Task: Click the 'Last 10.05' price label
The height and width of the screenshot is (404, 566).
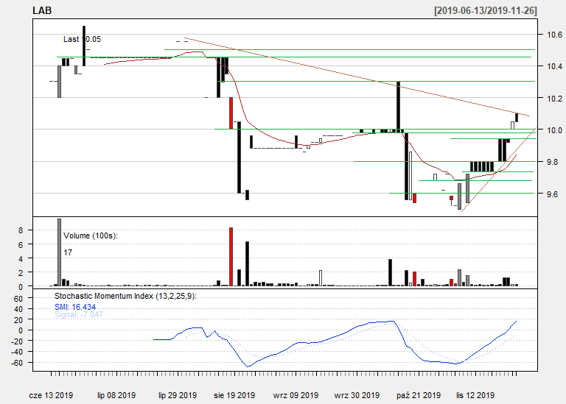Action: point(82,39)
